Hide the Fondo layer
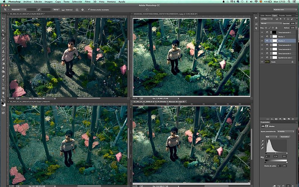This screenshot has height=187, width=299. point(262,62)
